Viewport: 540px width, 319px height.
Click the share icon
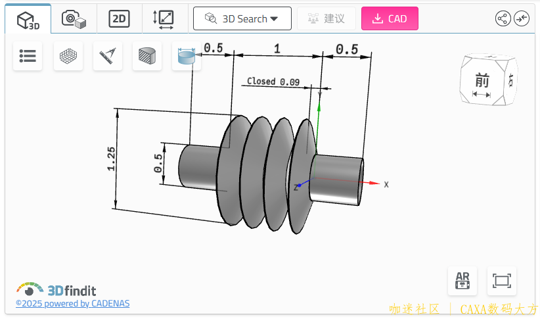[503, 18]
